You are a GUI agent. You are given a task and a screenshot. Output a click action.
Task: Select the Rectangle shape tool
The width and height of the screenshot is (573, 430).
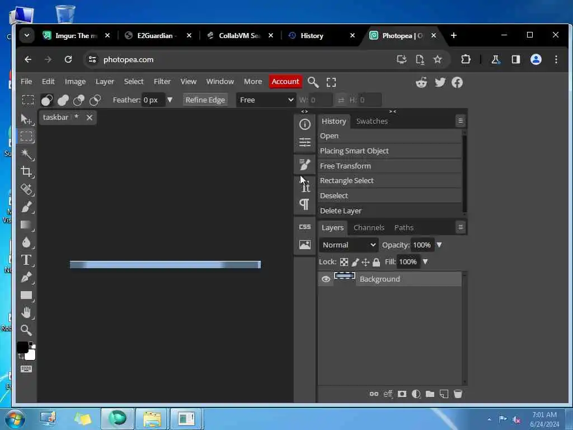(26, 295)
